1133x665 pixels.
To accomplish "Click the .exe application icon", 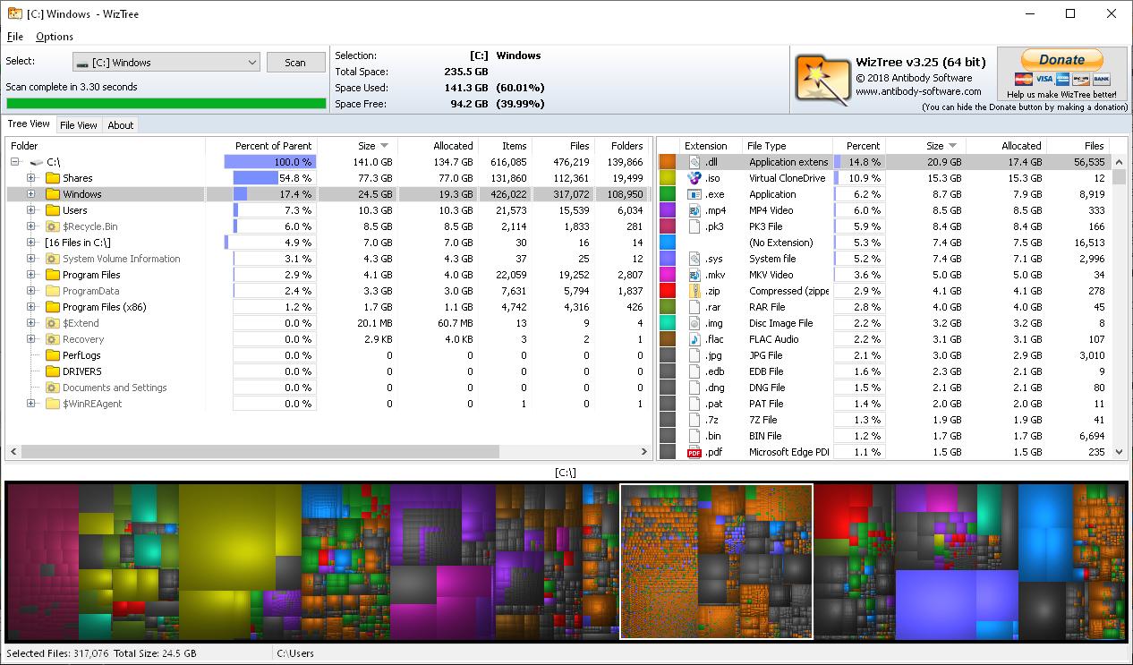I will point(694,194).
